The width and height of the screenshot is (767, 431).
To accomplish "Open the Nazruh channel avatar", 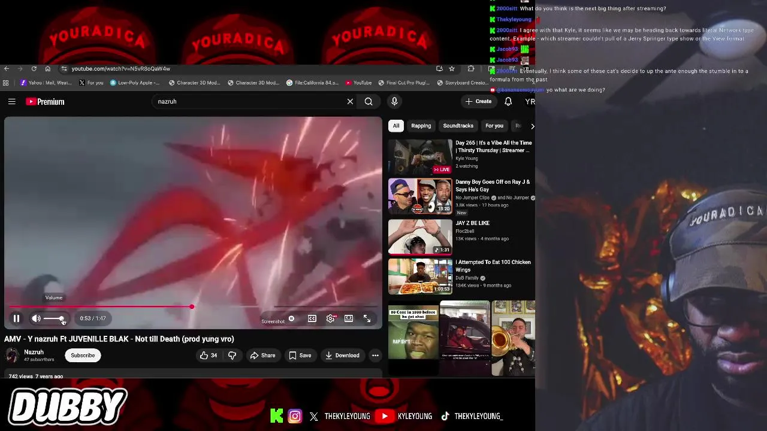I will (11, 356).
